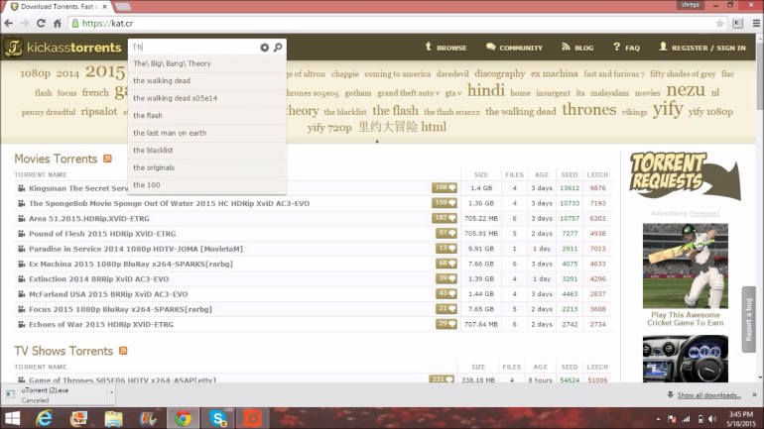Go to the Community menu
This screenshot has width=764, height=429.
513,48
